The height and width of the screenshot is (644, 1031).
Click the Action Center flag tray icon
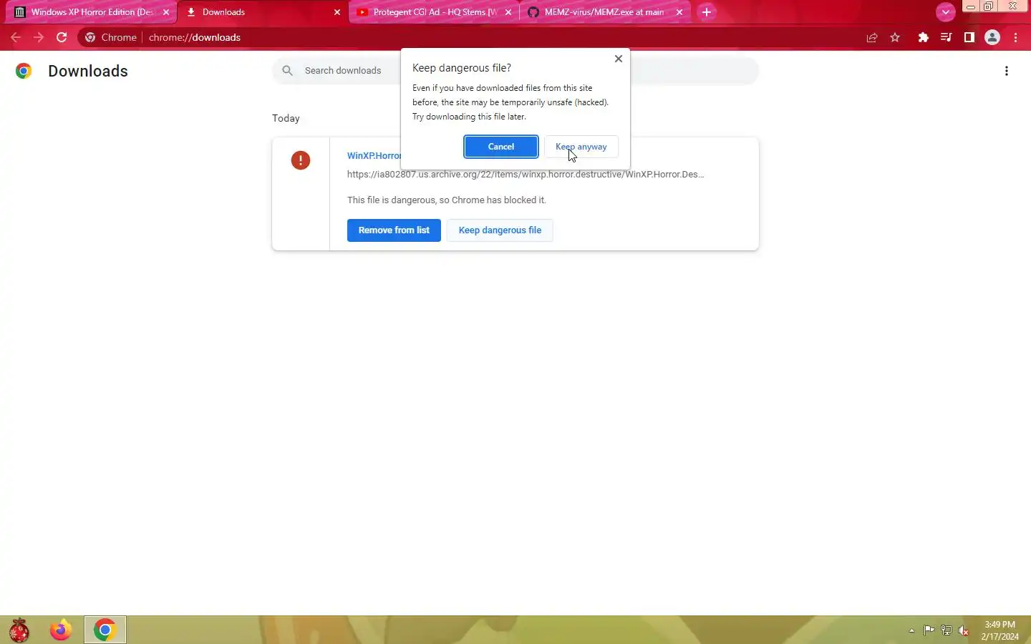click(929, 630)
